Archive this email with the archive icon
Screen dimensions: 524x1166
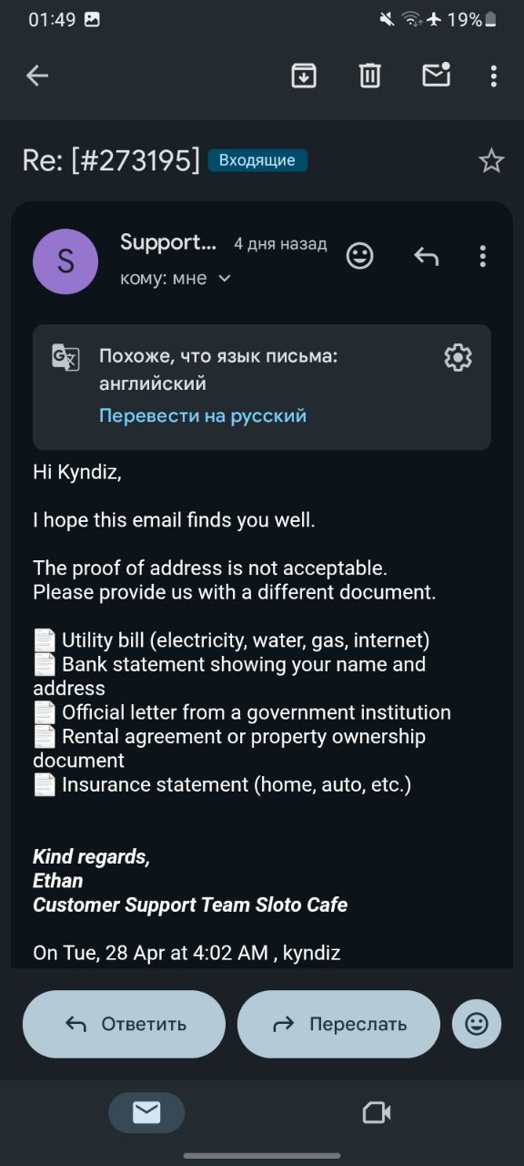point(304,76)
